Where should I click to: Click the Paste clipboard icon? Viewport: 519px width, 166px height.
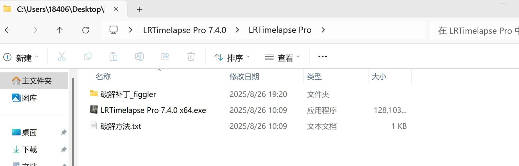(114, 57)
